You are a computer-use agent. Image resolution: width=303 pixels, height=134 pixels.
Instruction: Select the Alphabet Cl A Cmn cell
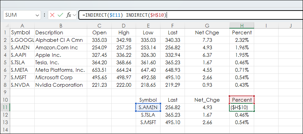[x=61, y=40]
